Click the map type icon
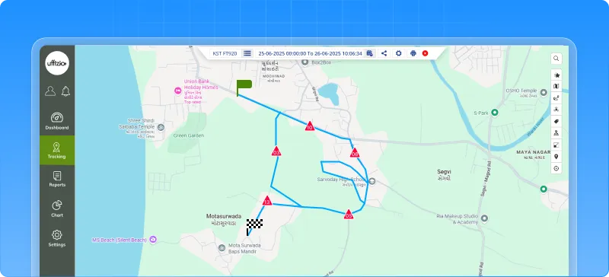This screenshot has height=277, width=609. [556, 86]
